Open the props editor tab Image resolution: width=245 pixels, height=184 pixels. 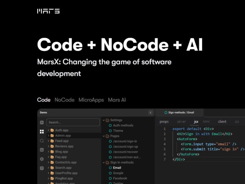click(164, 121)
